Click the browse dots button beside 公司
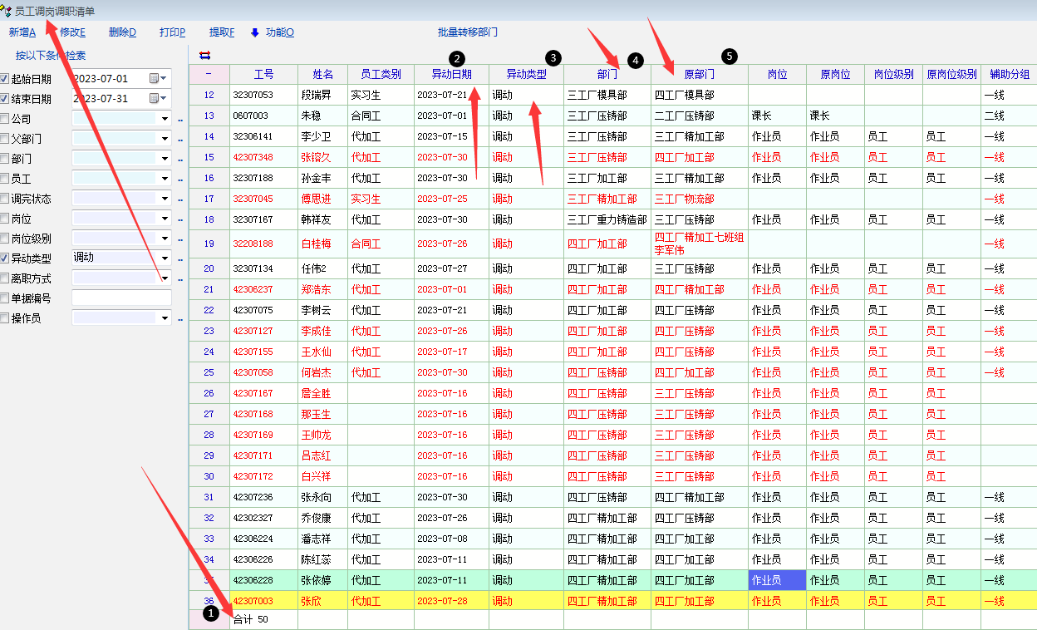Image resolution: width=1037 pixels, height=630 pixels. 179,120
